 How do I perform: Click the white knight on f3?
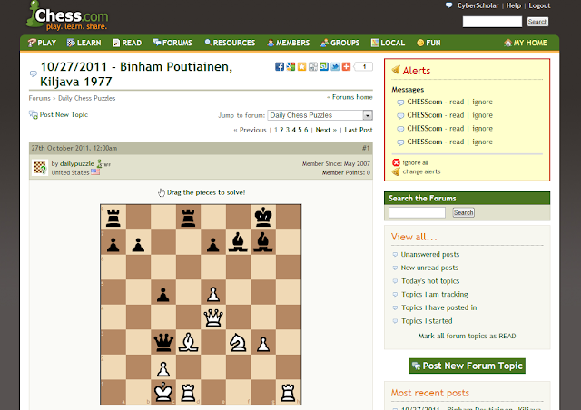coord(238,342)
